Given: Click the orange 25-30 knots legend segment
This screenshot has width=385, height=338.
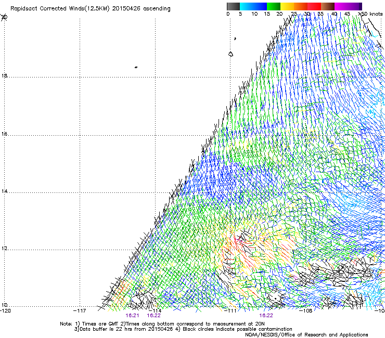Looking at the screenshot, I should tap(301, 6).
